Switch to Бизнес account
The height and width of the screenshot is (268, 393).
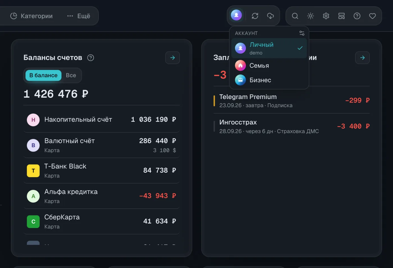click(269, 80)
